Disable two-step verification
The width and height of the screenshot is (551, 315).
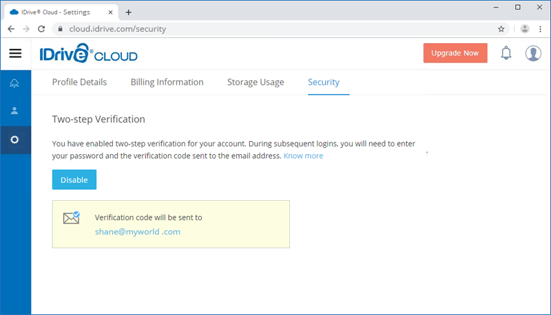[74, 180]
